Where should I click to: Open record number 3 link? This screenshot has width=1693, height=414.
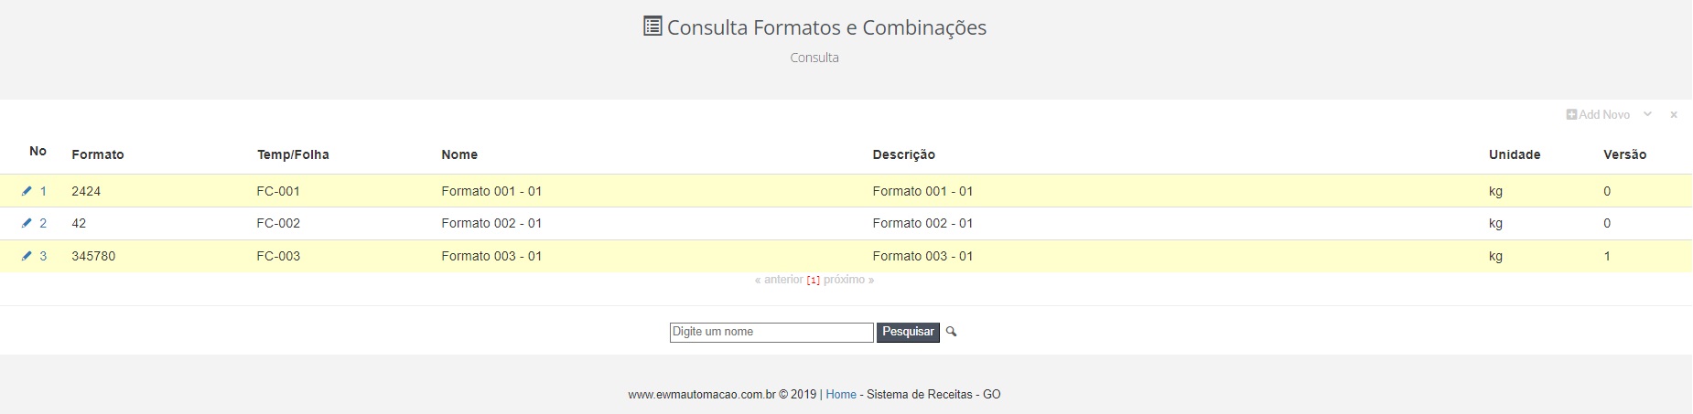coord(43,256)
